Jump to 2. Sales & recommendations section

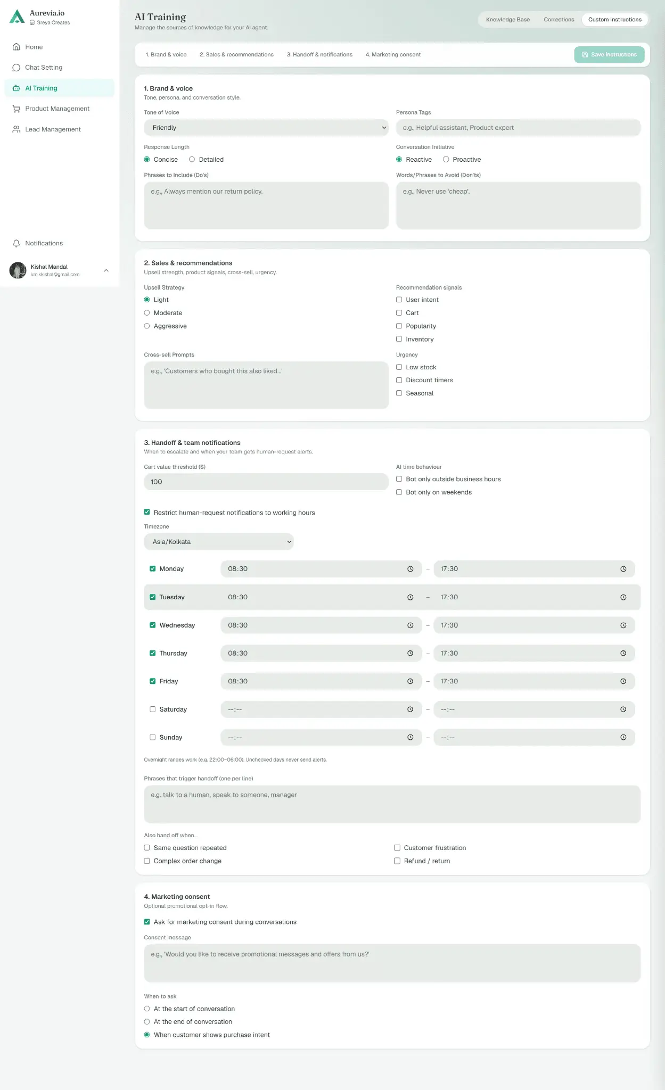pyautogui.click(x=236, y=55)
